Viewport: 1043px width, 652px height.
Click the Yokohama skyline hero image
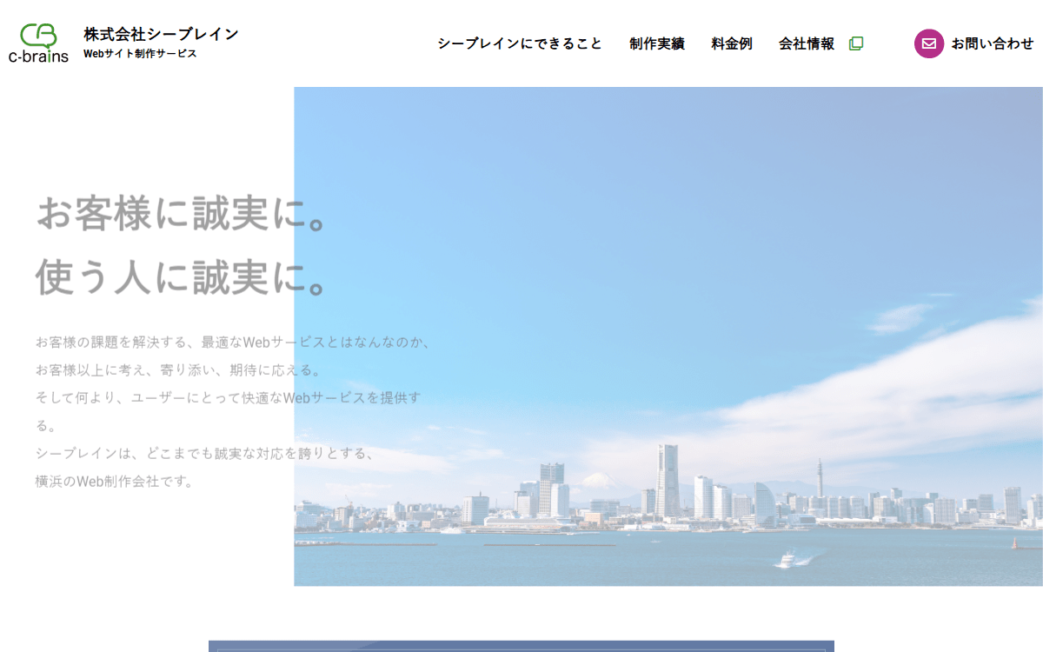[x=668, y=336]
